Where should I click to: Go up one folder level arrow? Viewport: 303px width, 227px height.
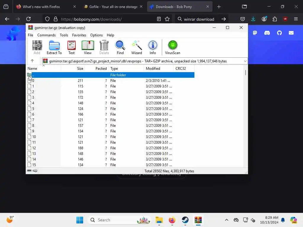point(32,61)
